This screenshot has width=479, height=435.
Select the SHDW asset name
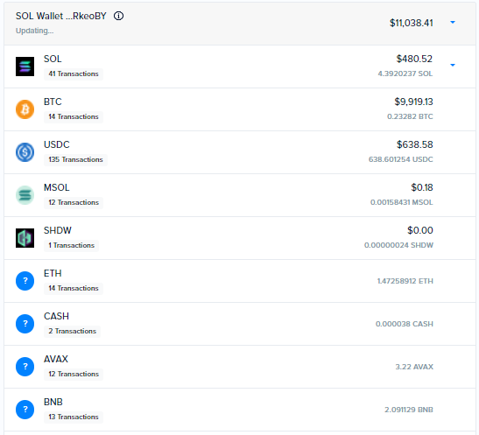click(58, 230)
